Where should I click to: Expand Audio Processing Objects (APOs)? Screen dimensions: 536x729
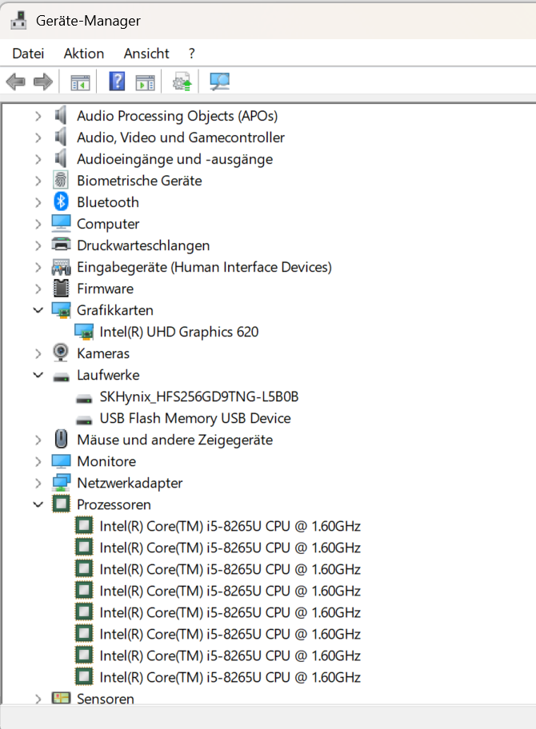pos(38,116)
